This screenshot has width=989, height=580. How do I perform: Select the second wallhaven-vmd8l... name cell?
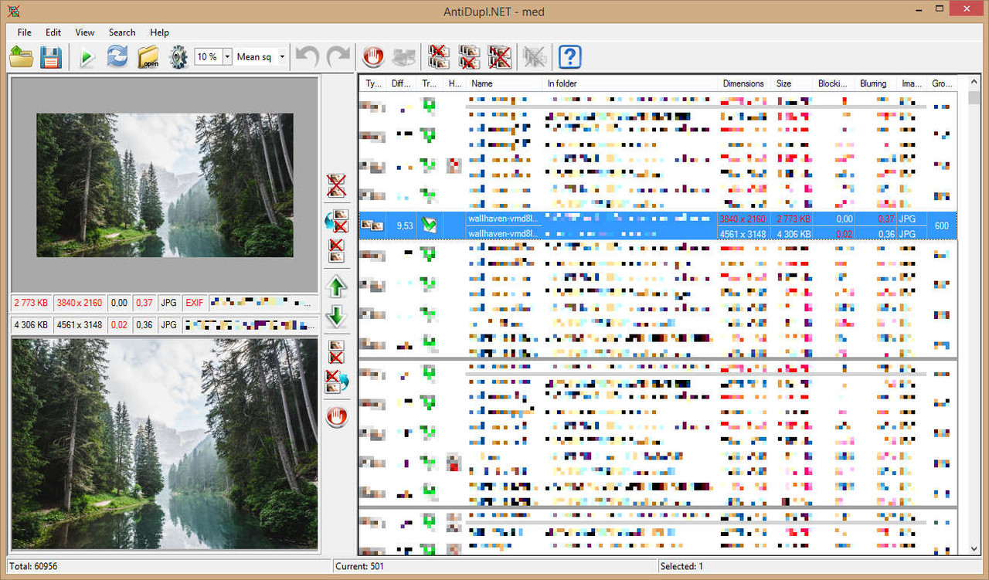click(505, 233)
